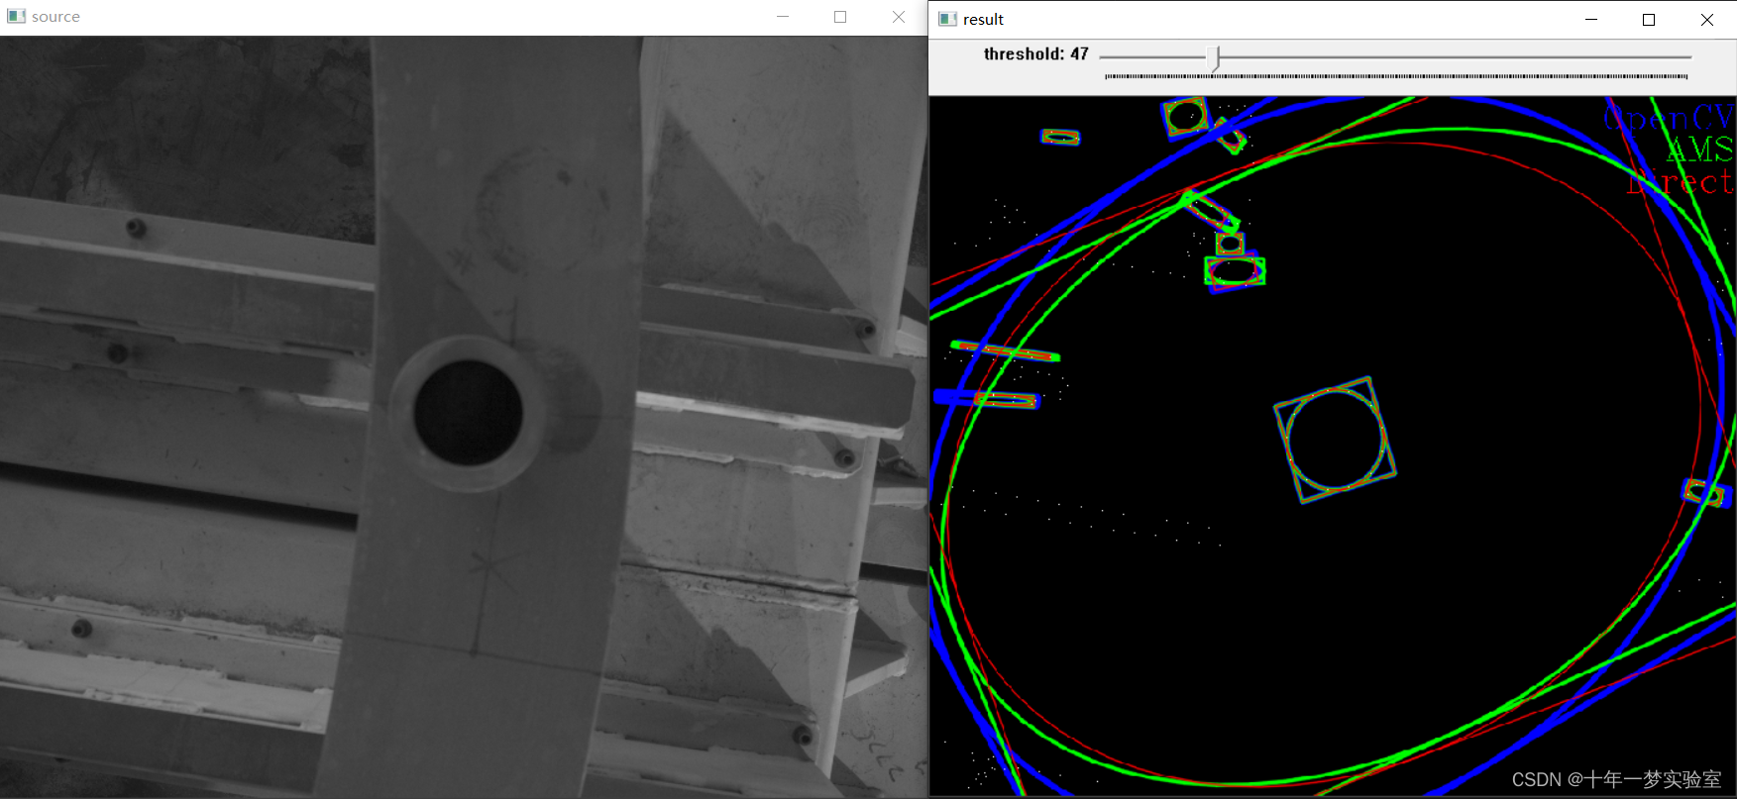Minimize the result window
This screenshot has width=1737, height=799.
1591,20
